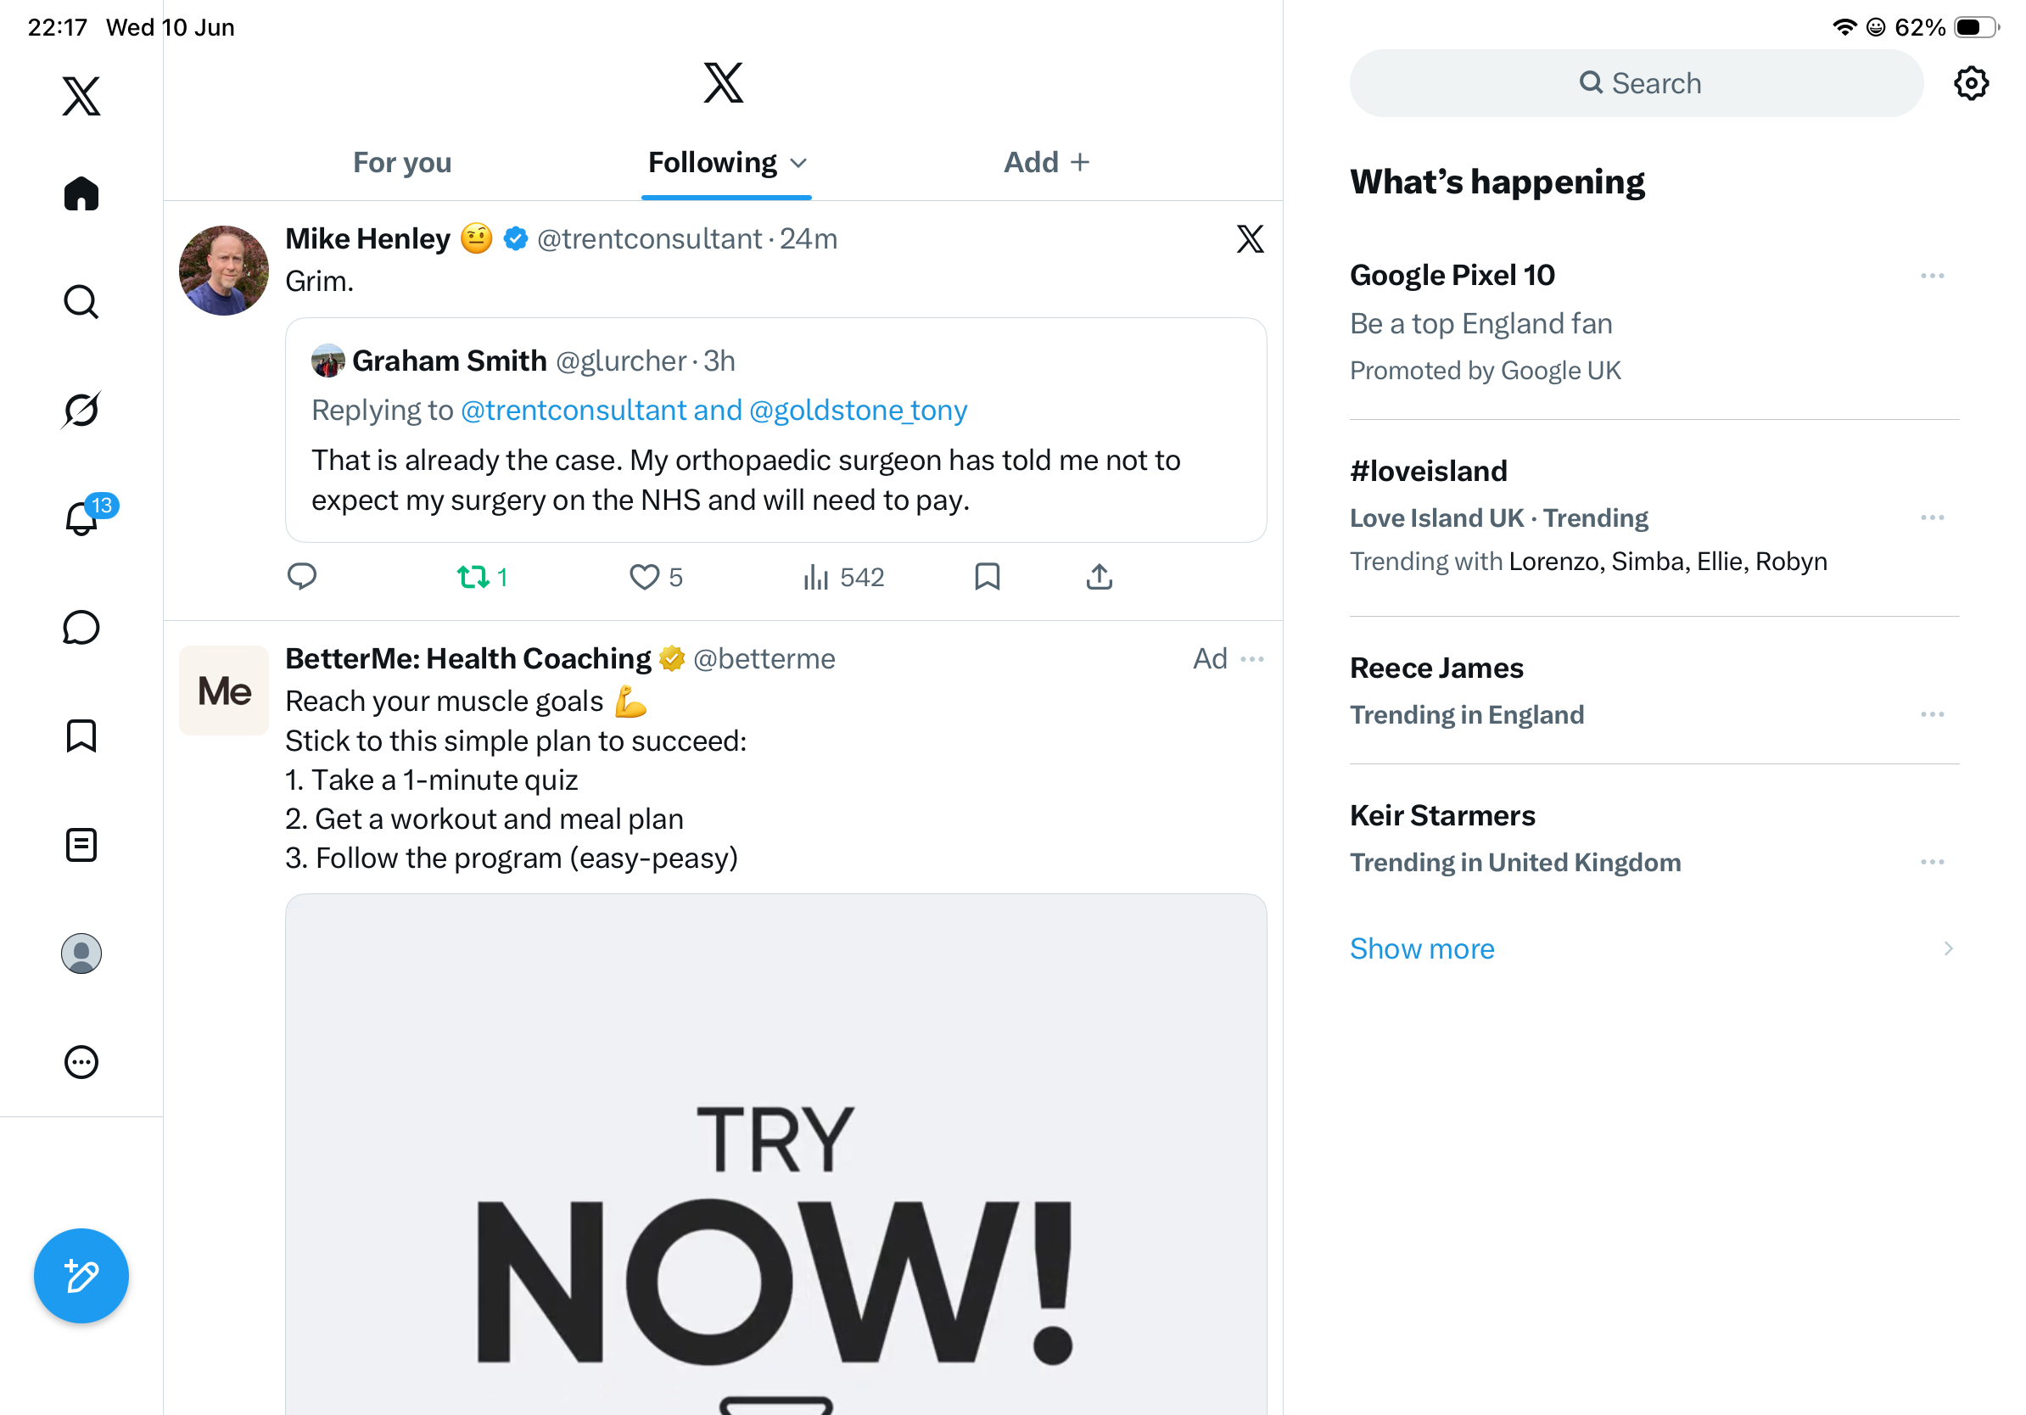The image size is (2026, 1415).
Task: Open the Grok icon in sidebar
Action: pos(81,410)
